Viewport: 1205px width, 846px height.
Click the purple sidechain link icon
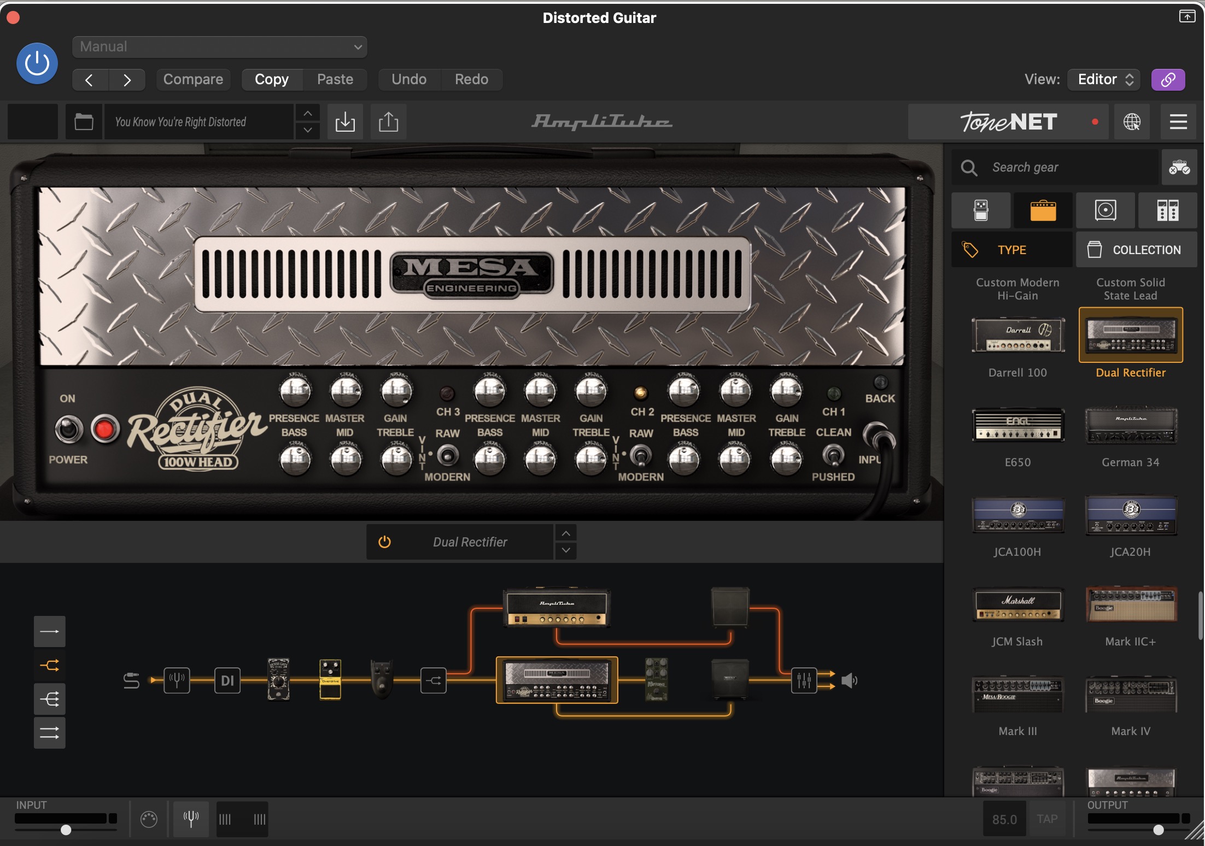click(x=1168, y=80)
